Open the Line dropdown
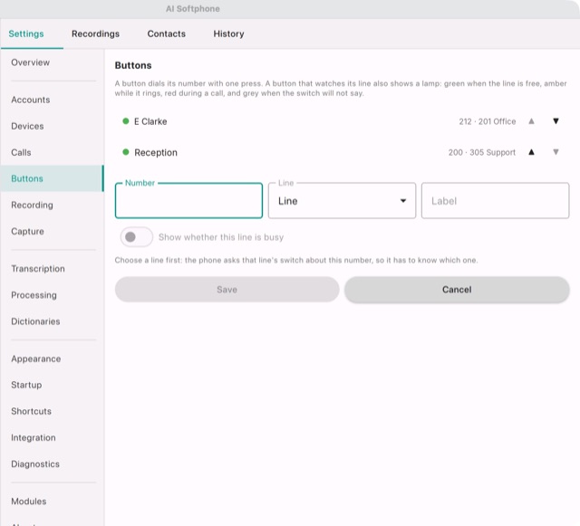The image size is (580, 526). (x=342, y=201)
